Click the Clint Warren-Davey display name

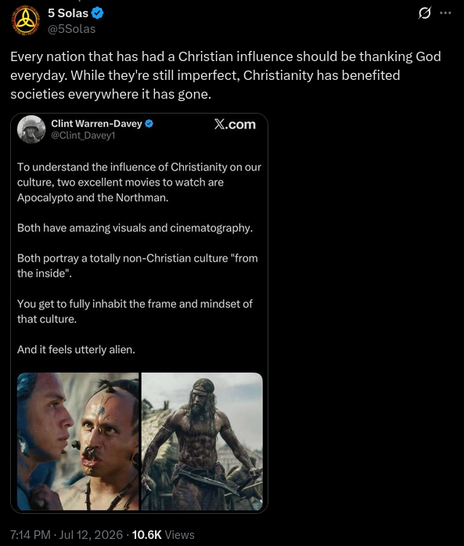coord(97,124)
